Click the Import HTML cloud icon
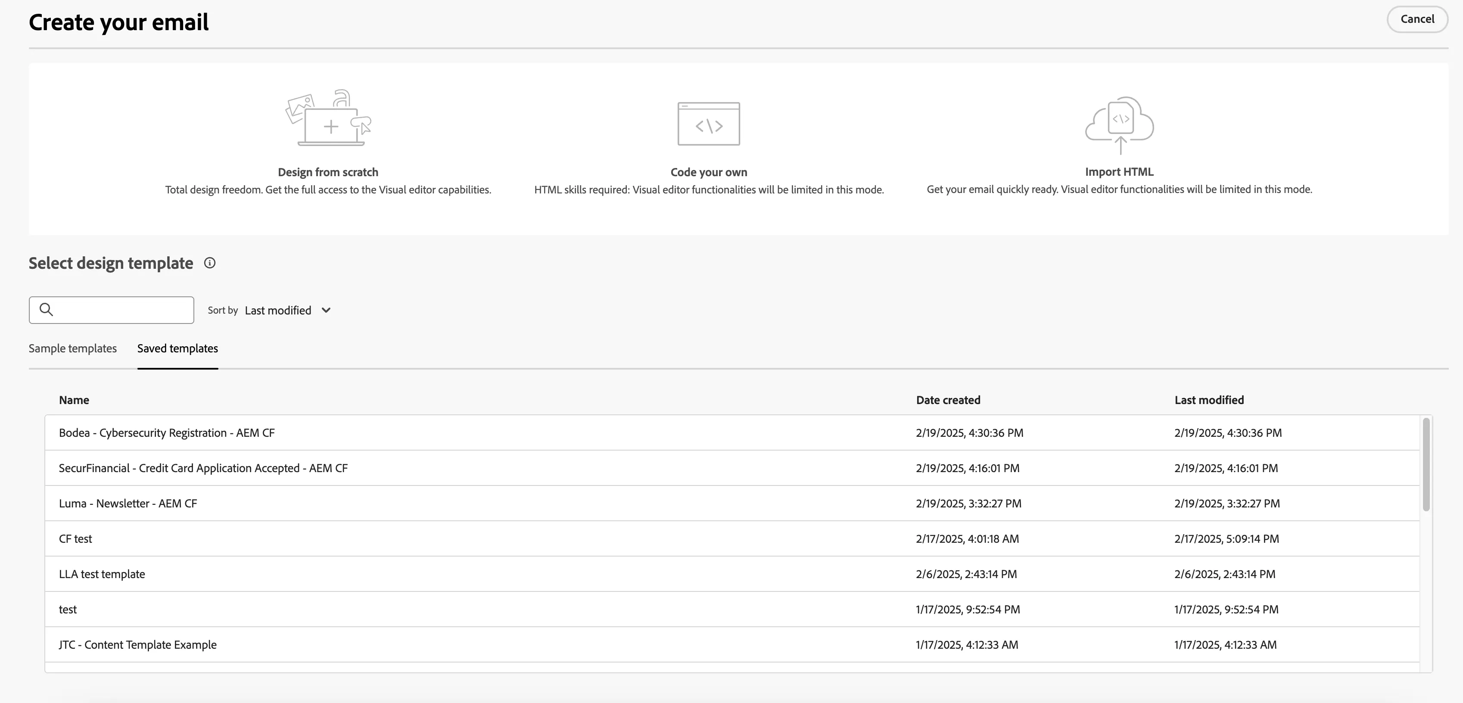1463x703 pixels. [1119, 125]
